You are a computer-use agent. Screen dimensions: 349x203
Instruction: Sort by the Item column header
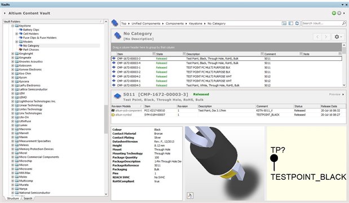coord(120,54)
